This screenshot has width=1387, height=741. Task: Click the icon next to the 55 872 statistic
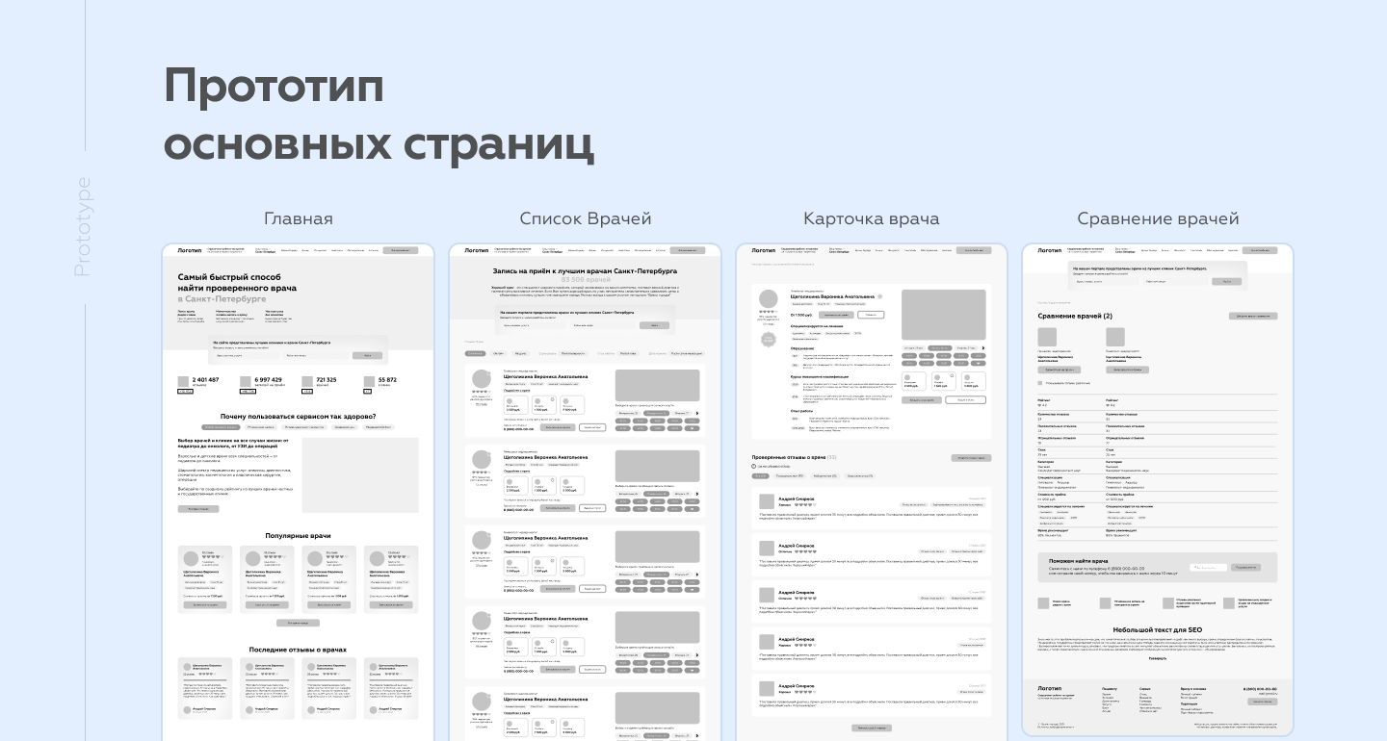tap(370, 382)
